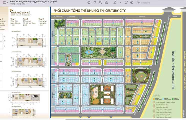Click legend item 'Khu căn hộ cao tầng'

[162, 105]
